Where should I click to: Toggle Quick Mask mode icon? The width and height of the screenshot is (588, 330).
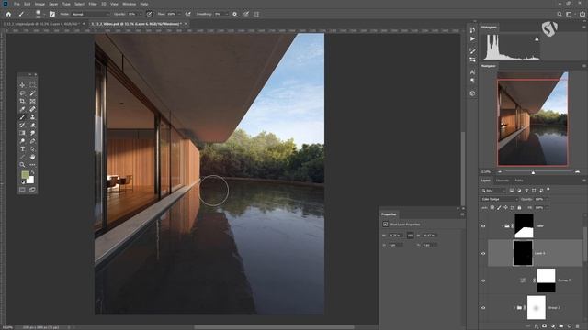coord(22,190)
